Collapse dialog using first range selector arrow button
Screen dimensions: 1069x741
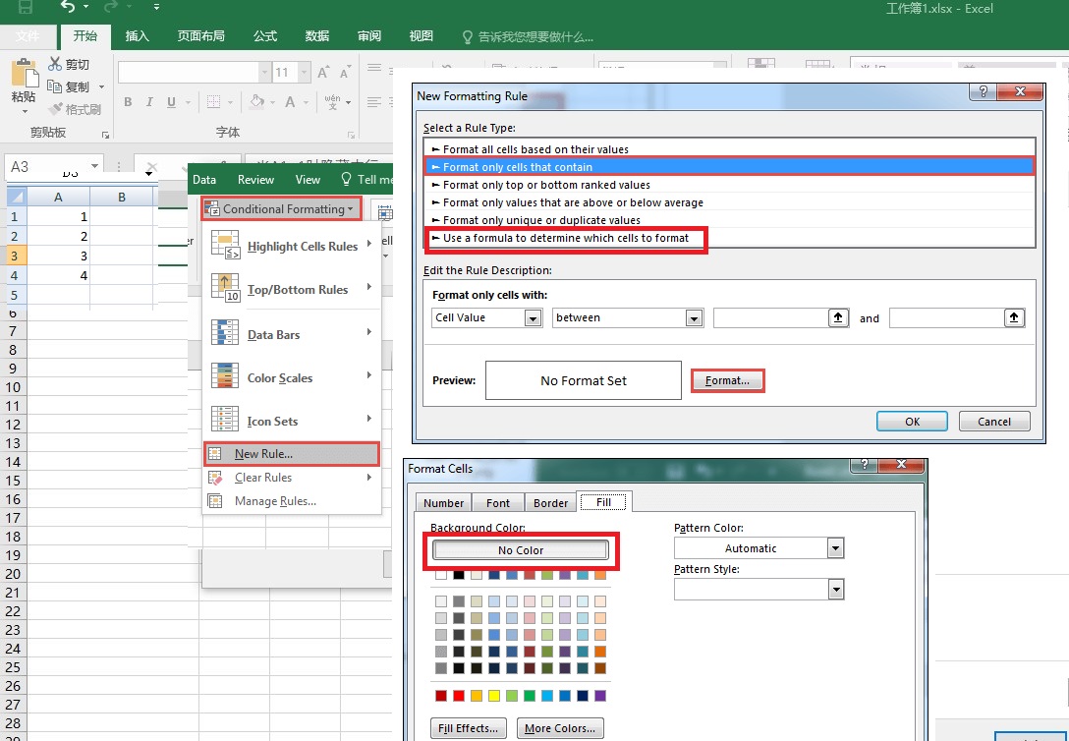tap(838, 317)
